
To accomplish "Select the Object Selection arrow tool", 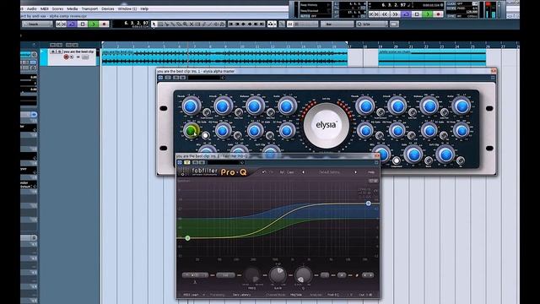I will click(154, 24).
